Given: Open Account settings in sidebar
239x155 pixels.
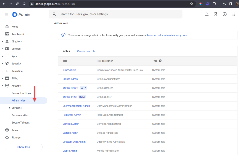Looking at the screenshot, I should [21, 93].
